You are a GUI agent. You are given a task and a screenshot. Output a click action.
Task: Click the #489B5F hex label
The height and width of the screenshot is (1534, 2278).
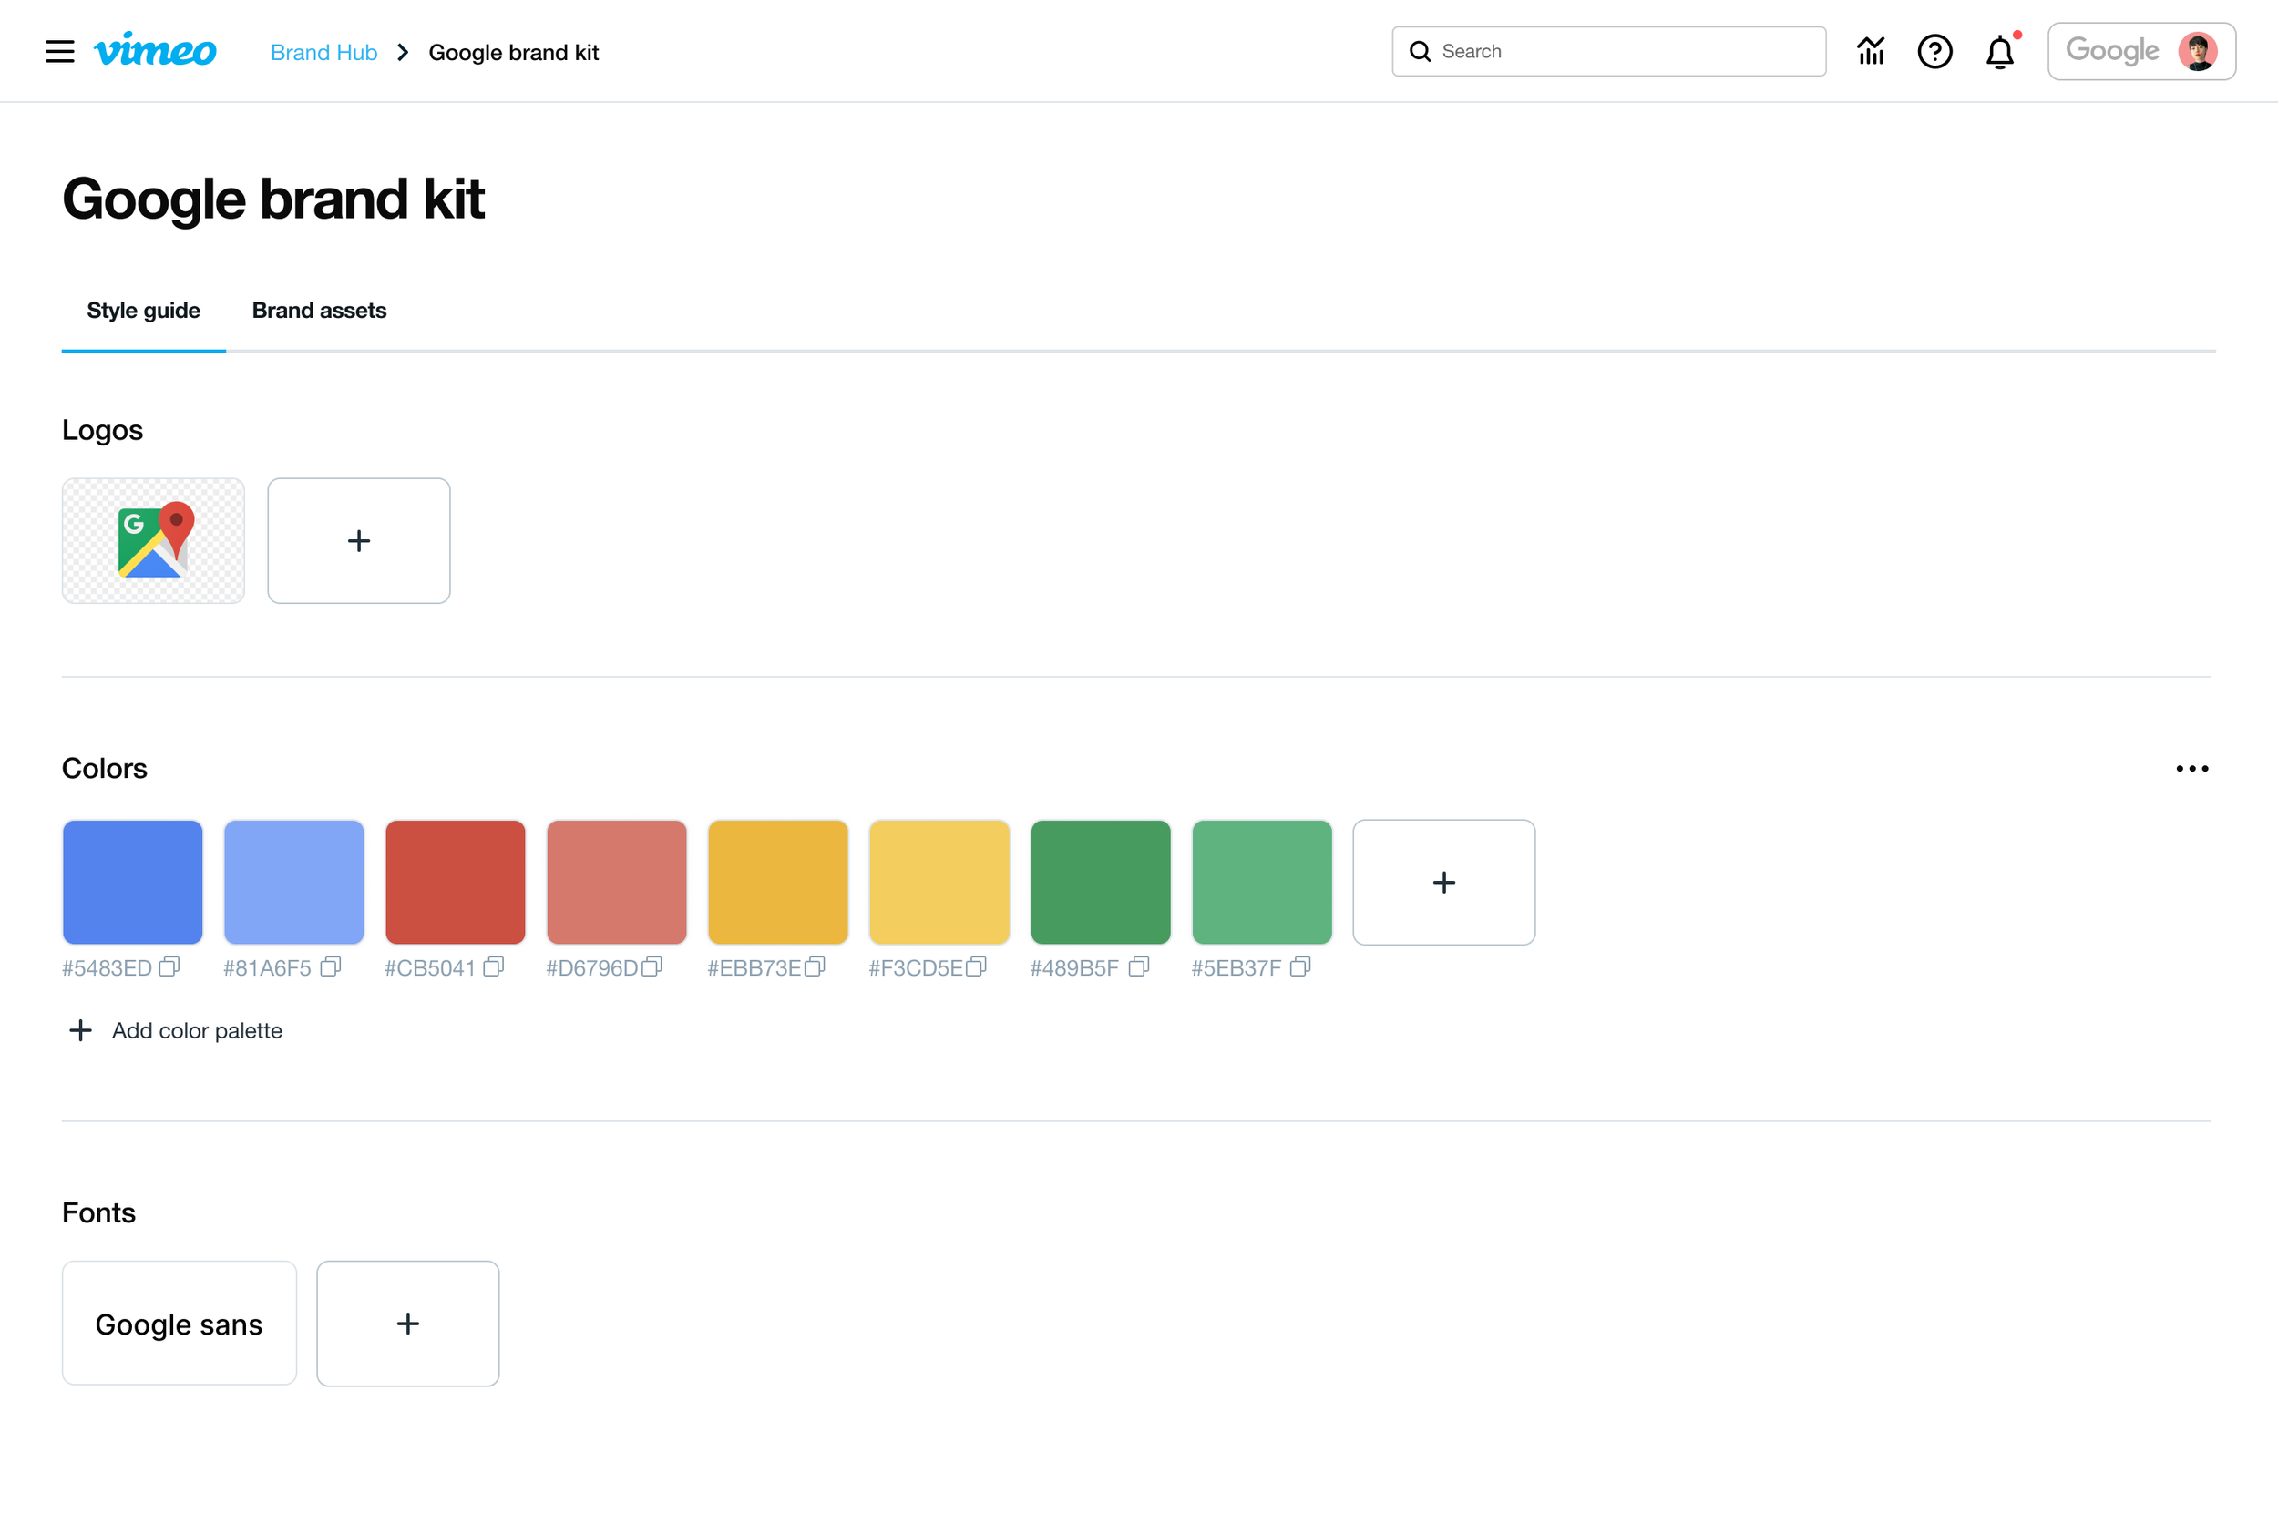tap(1074, 967)
